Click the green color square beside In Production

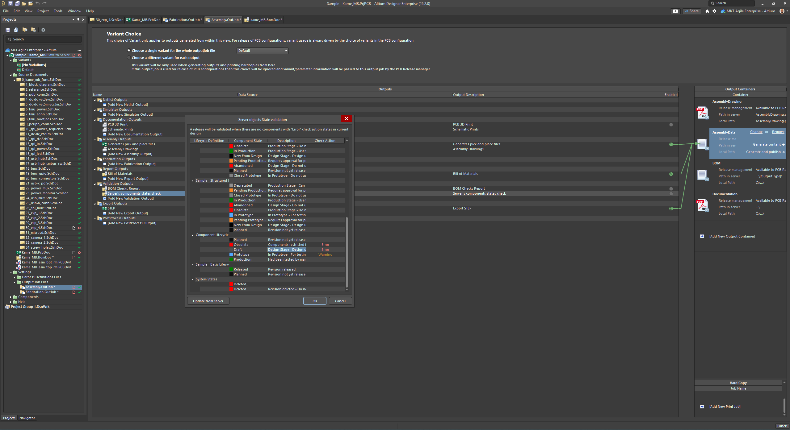click(231, 151)
